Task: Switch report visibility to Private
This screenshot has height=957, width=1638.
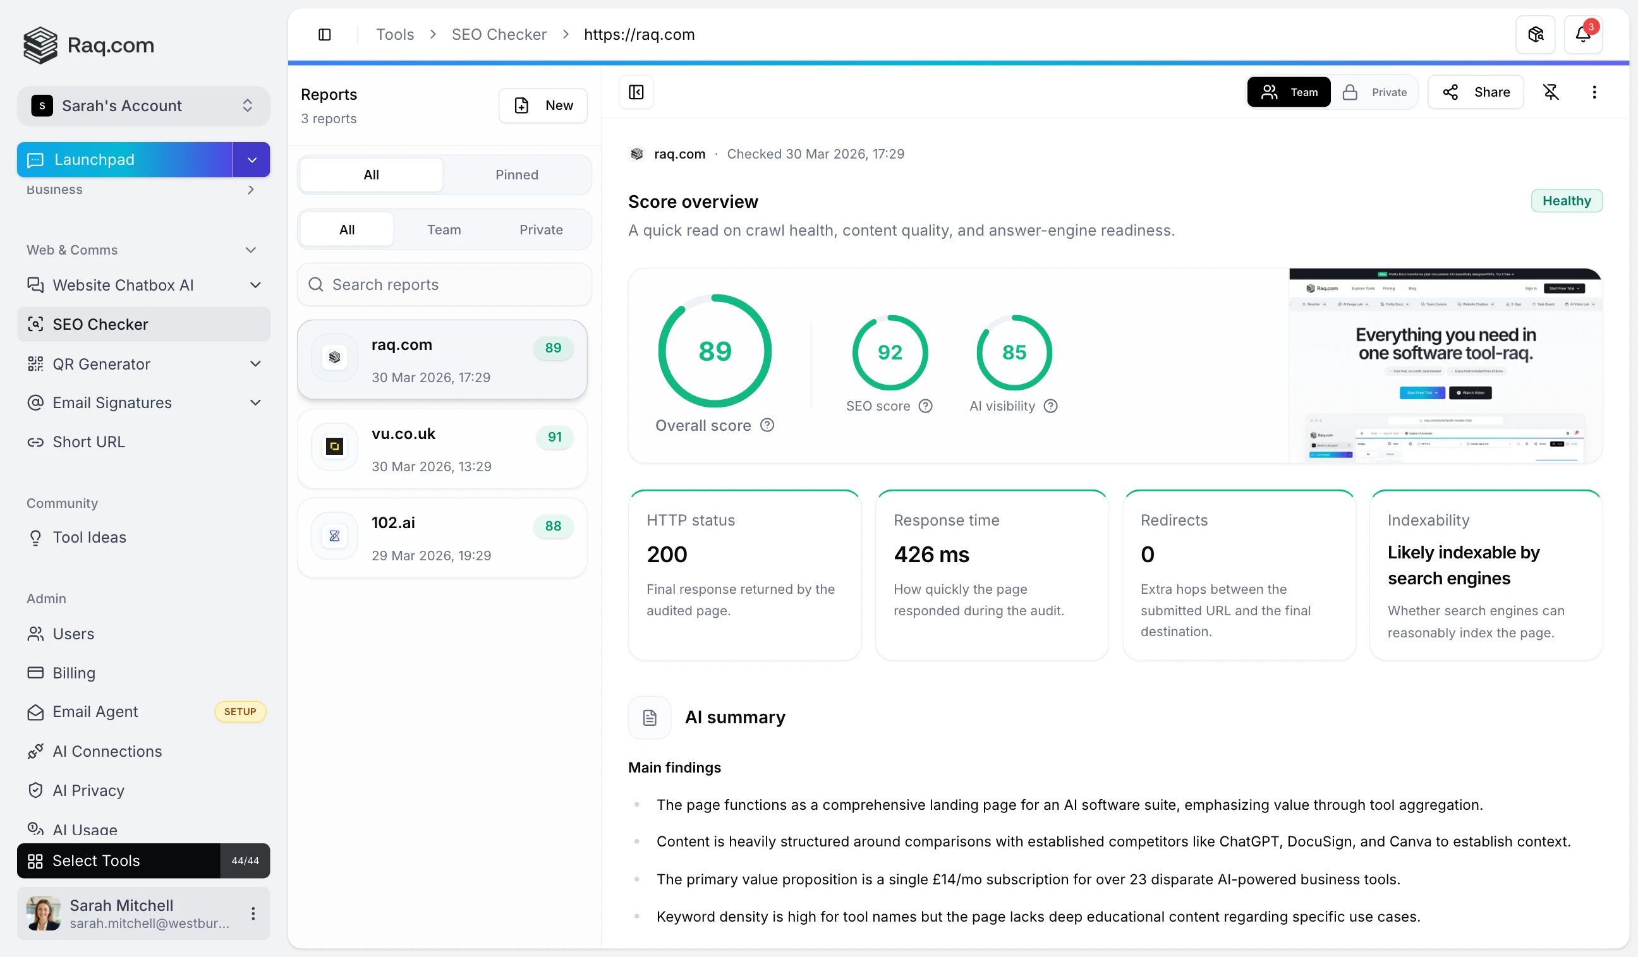Action: (1376, 92)
